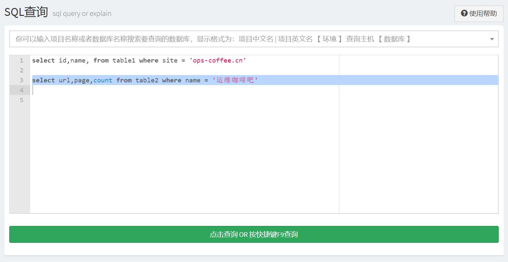Screen dimensions: 508x262
Task: Open the 使用帮助 help button
Action: pyautogui.click(x=479, y=14)
